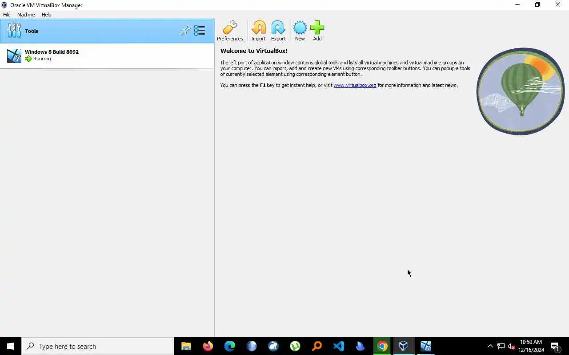The image size is (569, 355).
Task: Click the hot-air balloon welcome image
Action: coord(521,91)
